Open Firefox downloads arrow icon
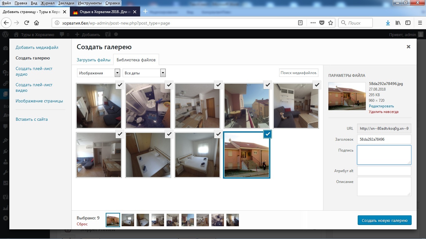 click(x=388, y=23)
